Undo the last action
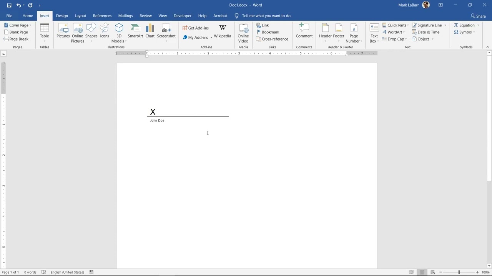This screenshot has height=276, width=492. [x=18, y=5]
